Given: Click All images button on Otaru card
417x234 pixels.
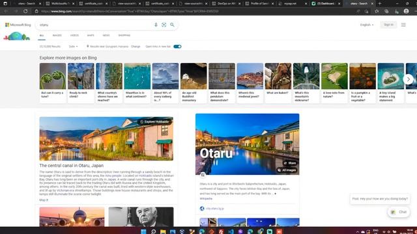Looking at the screenshot, I should pyautogui.click(x=287, y=170).
